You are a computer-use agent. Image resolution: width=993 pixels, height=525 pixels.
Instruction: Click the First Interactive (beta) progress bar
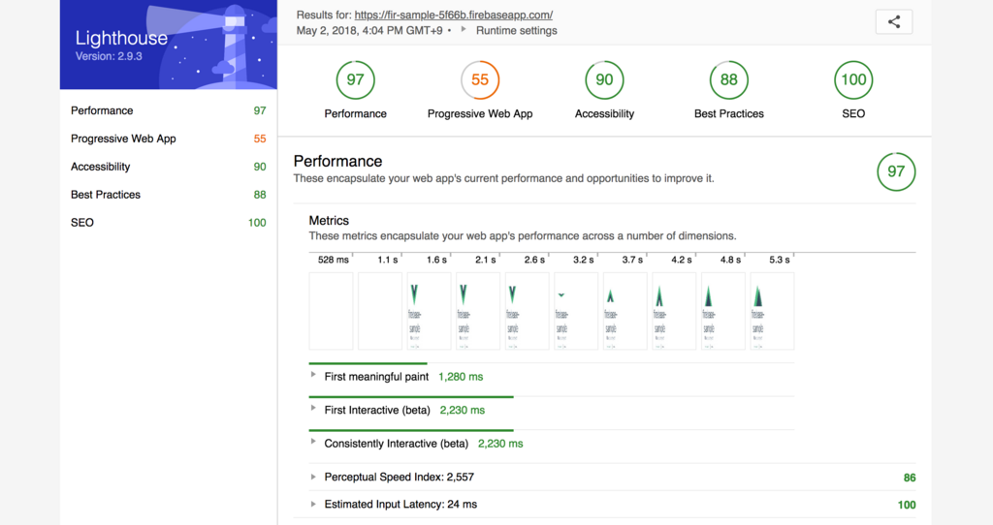[411, 396]
